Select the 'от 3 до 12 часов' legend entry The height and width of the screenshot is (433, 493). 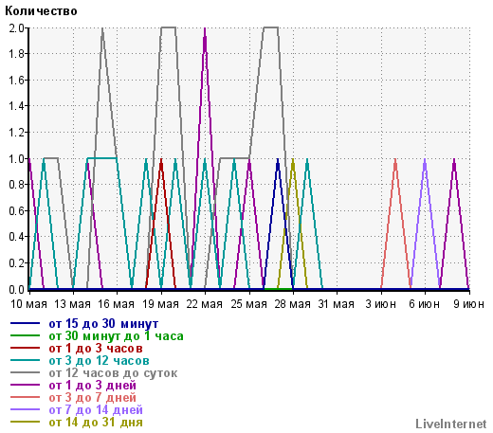coord(99,361)
